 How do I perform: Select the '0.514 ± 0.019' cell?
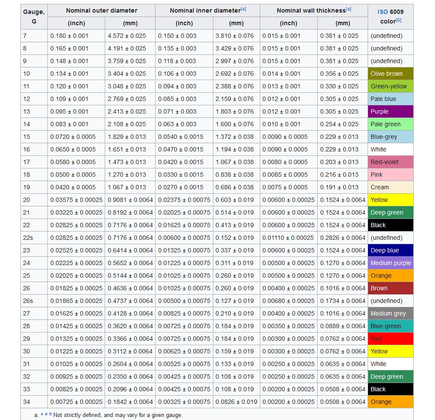(x=236, y=212)
